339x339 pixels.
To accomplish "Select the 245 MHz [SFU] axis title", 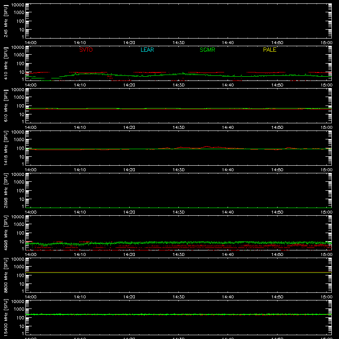I will coord(6,21).
